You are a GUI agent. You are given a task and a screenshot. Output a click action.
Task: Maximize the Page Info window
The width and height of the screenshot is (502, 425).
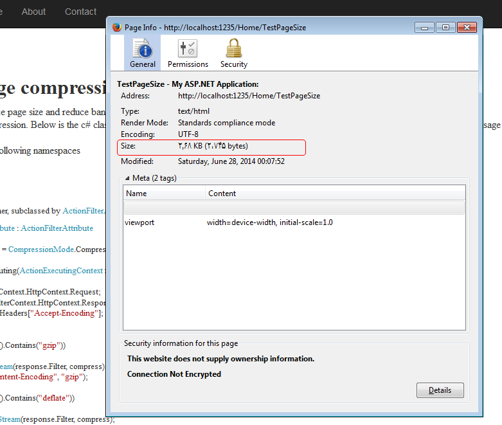click(445, 28)
